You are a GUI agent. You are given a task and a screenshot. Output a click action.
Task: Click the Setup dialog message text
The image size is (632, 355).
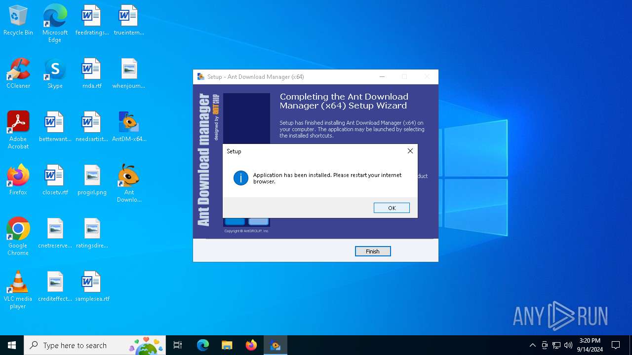(x=327, y=178)
